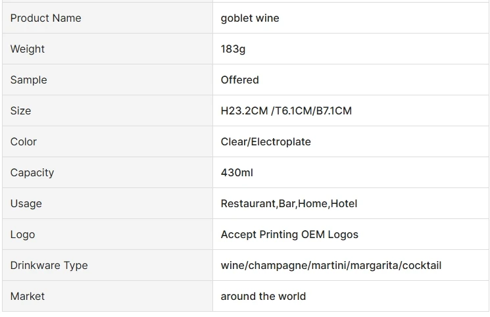Select the goblet wine value text
The height and width of the screenshot is (317, 490).
coord(250,18)
